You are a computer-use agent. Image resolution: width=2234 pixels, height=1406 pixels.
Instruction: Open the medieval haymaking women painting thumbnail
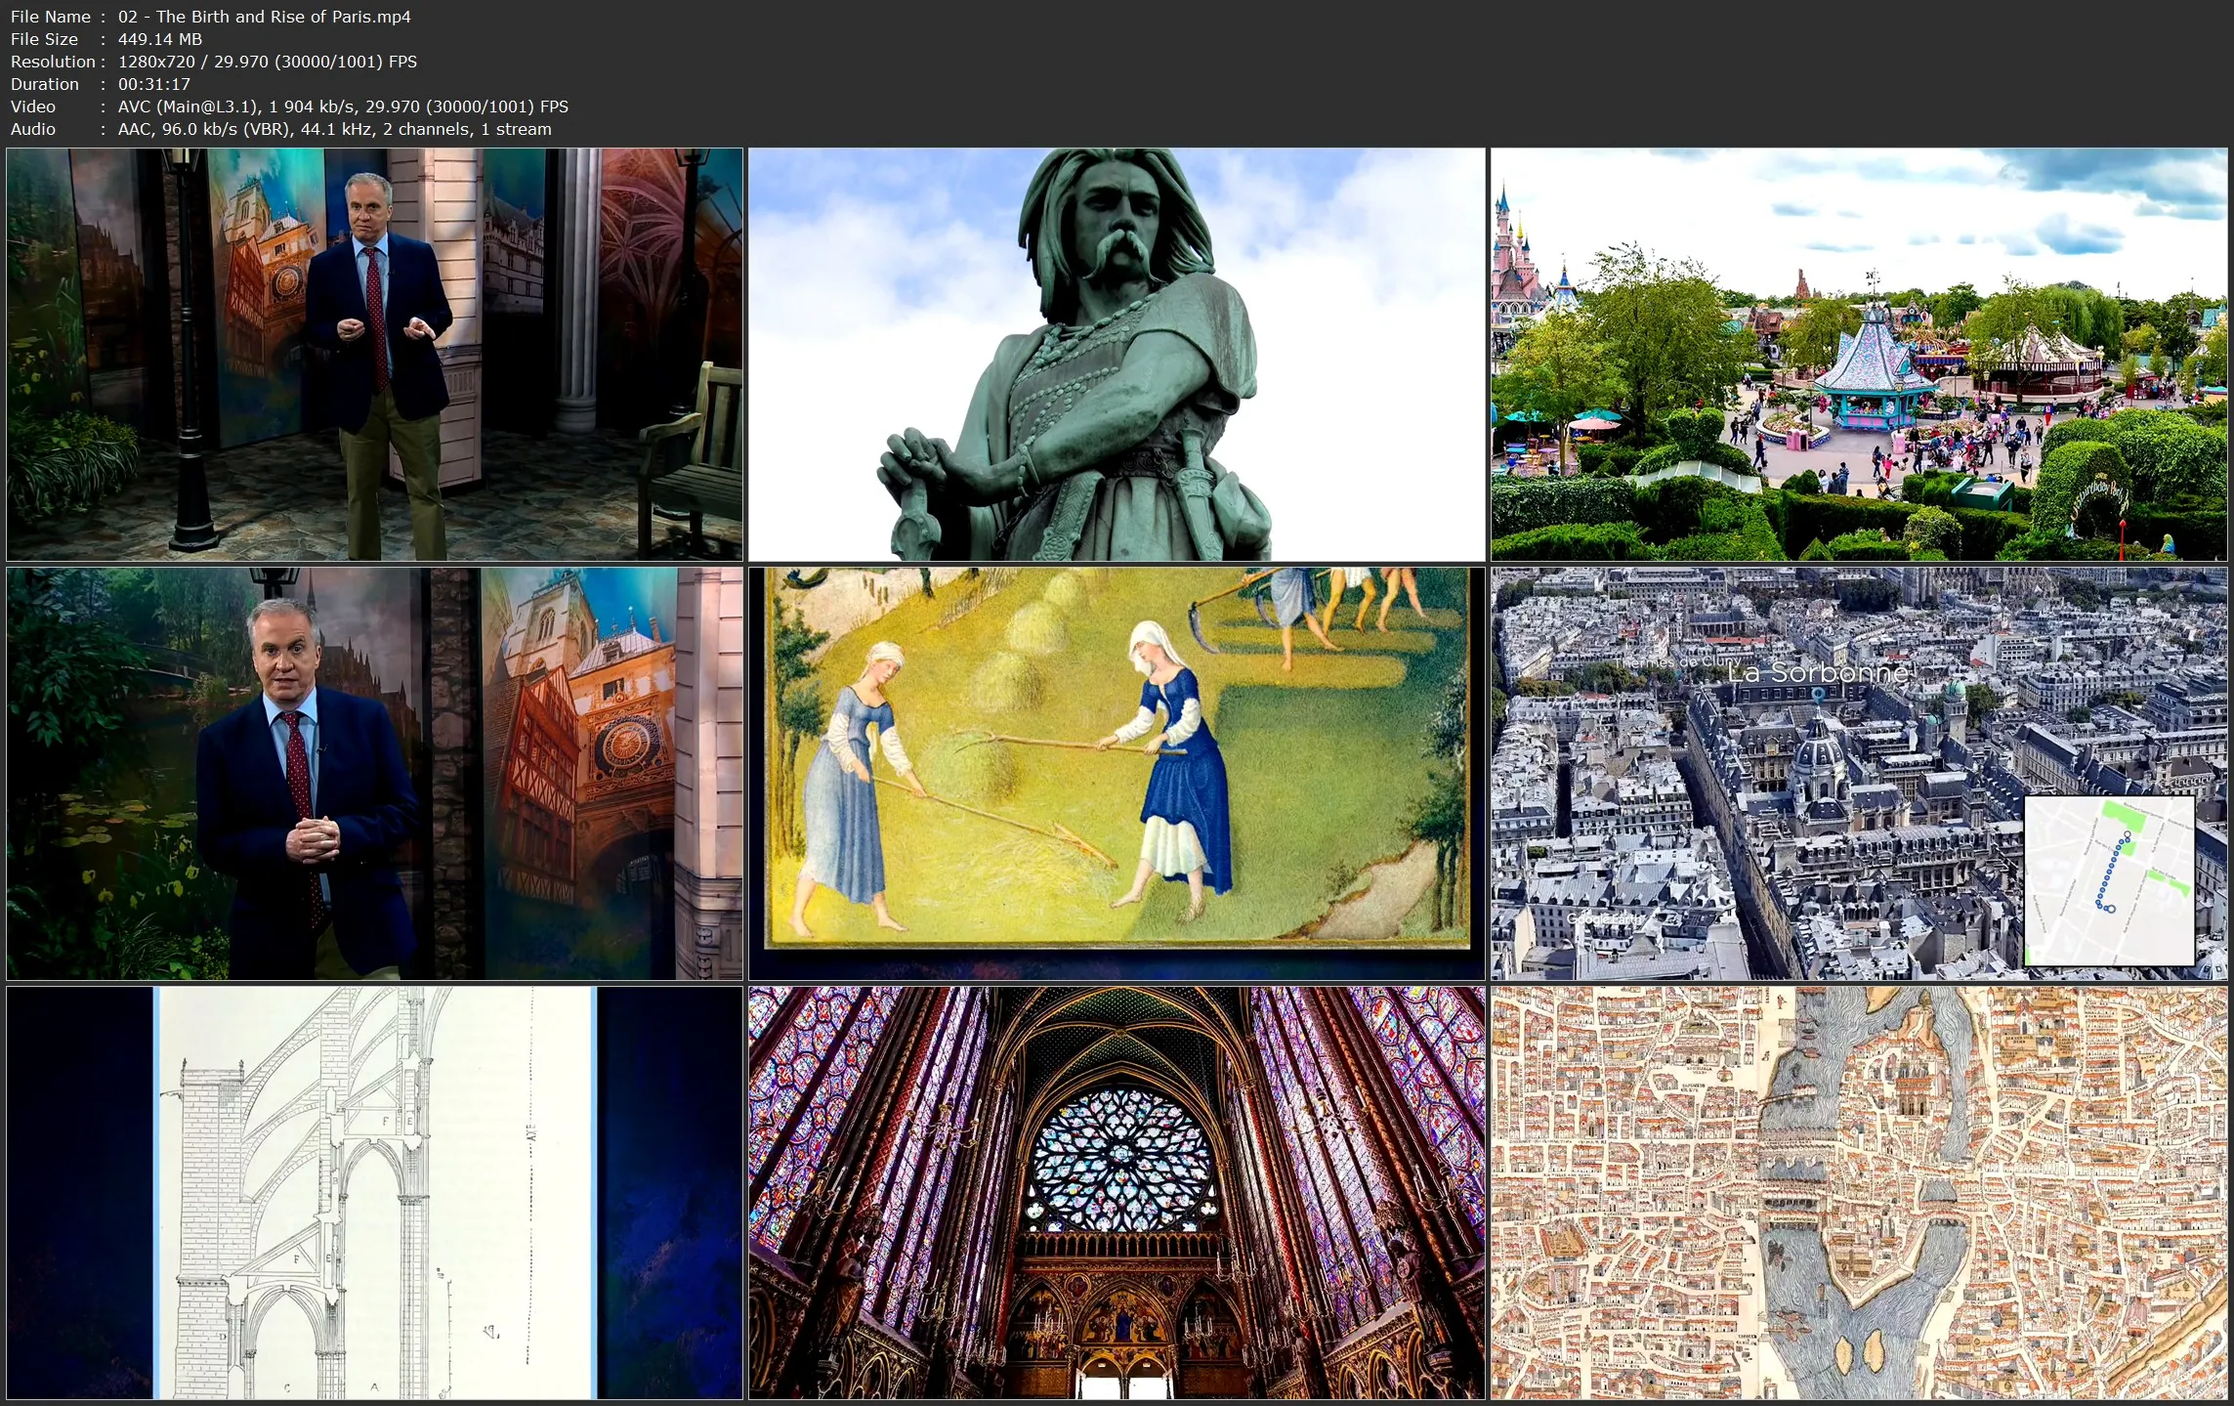point(1117,774)
